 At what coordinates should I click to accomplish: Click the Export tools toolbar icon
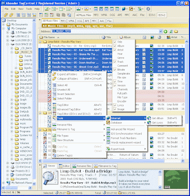pos(140,9)
